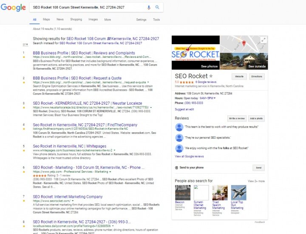306x234 pixels.
Task: Open the dropdown arrow on seorocket.com URL
Action: 73,201
